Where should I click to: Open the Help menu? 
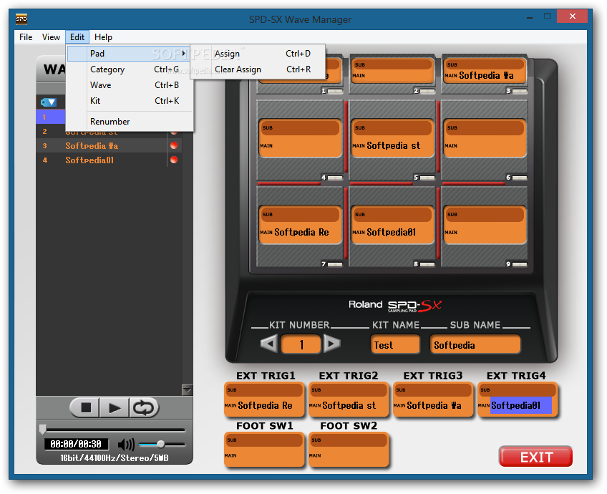pyautogui.click(x=103, y=37)
